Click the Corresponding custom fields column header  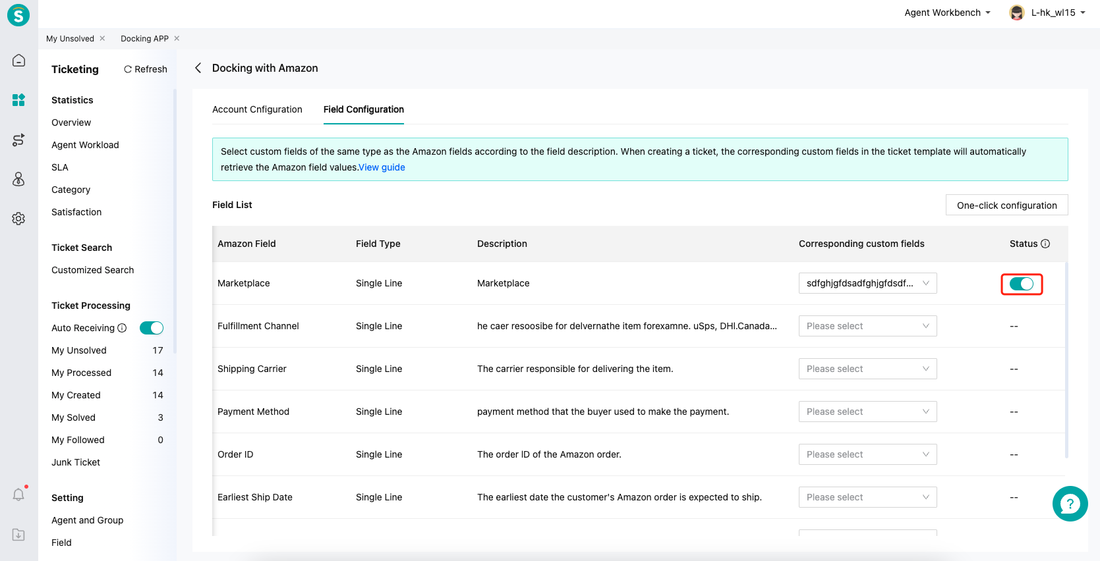(x=861, y=244)
